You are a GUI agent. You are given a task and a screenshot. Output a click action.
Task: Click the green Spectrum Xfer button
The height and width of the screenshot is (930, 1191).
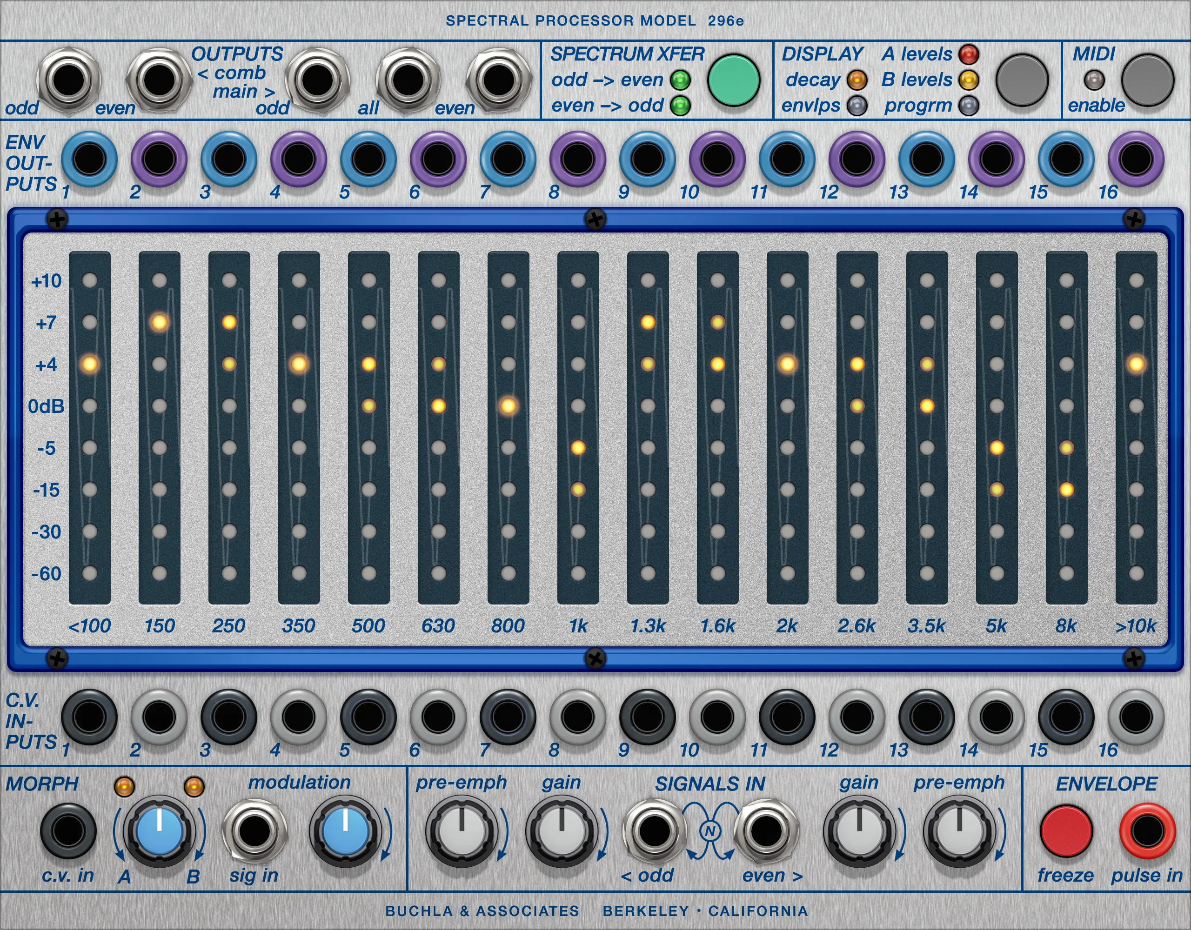[734, 80]
